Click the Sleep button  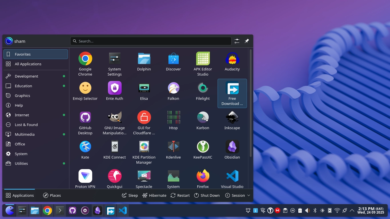coord(130,195)
